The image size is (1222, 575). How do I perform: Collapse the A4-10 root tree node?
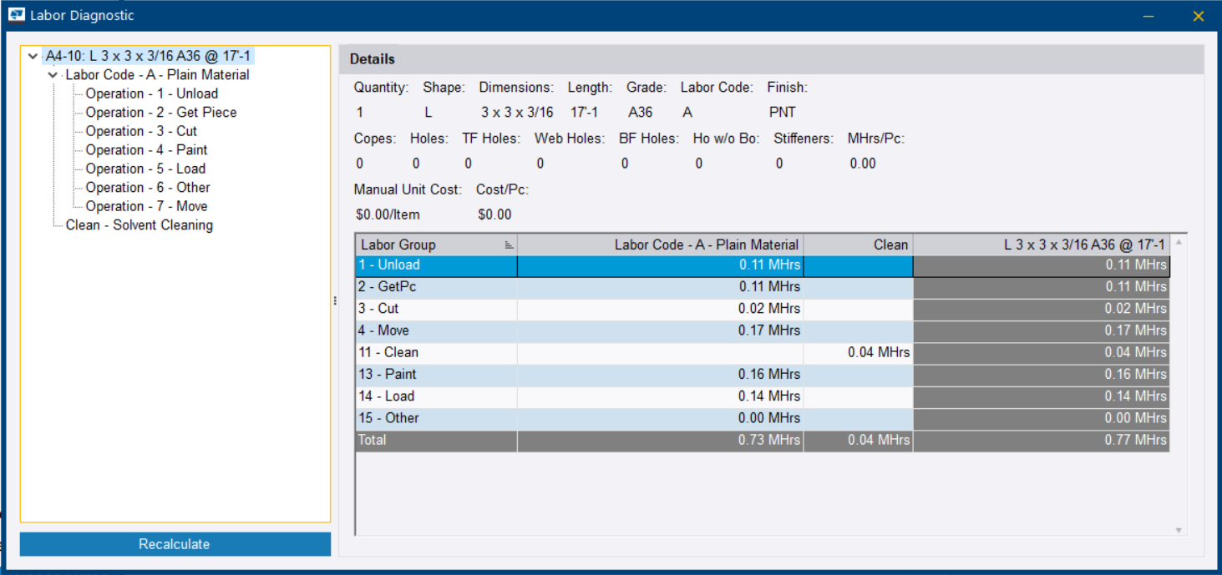click(x=33, y=57)
